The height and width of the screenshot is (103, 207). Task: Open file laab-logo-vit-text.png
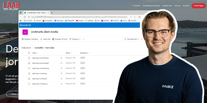[40, 84]
